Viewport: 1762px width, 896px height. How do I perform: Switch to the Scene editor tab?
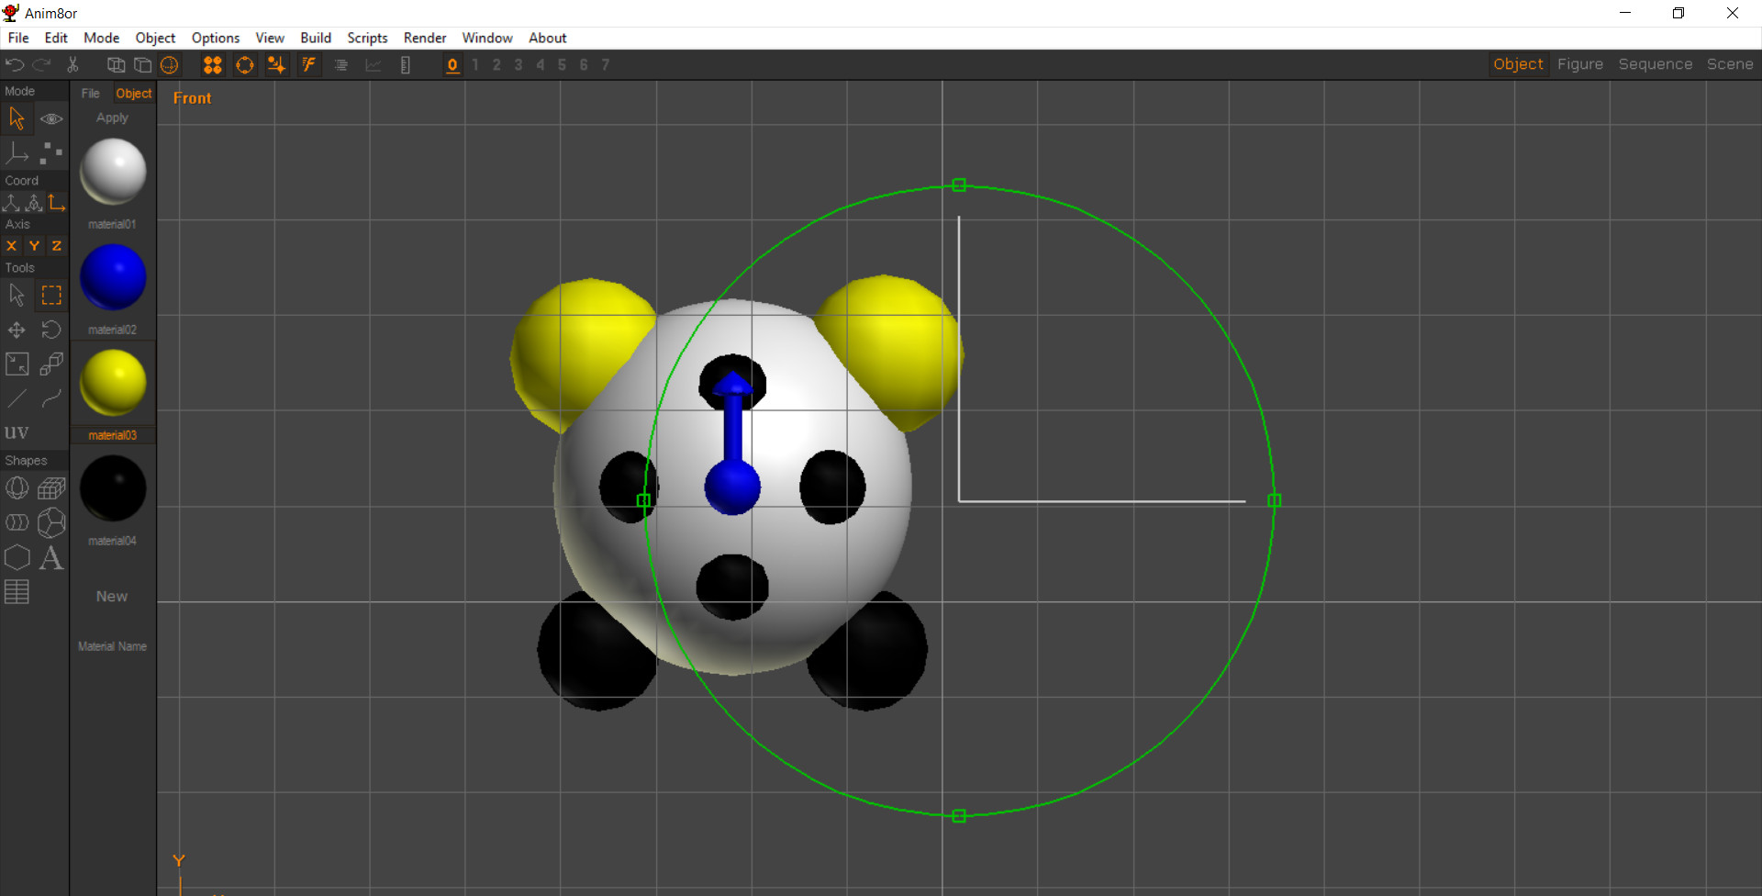point(1730,64)
